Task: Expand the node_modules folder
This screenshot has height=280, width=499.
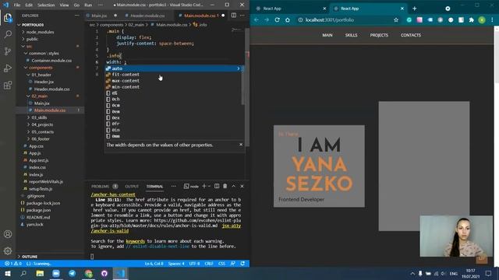Action: 40,32
